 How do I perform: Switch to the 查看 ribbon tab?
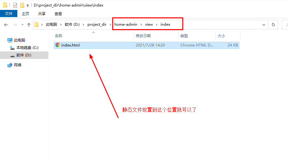(x=58, y=14)
